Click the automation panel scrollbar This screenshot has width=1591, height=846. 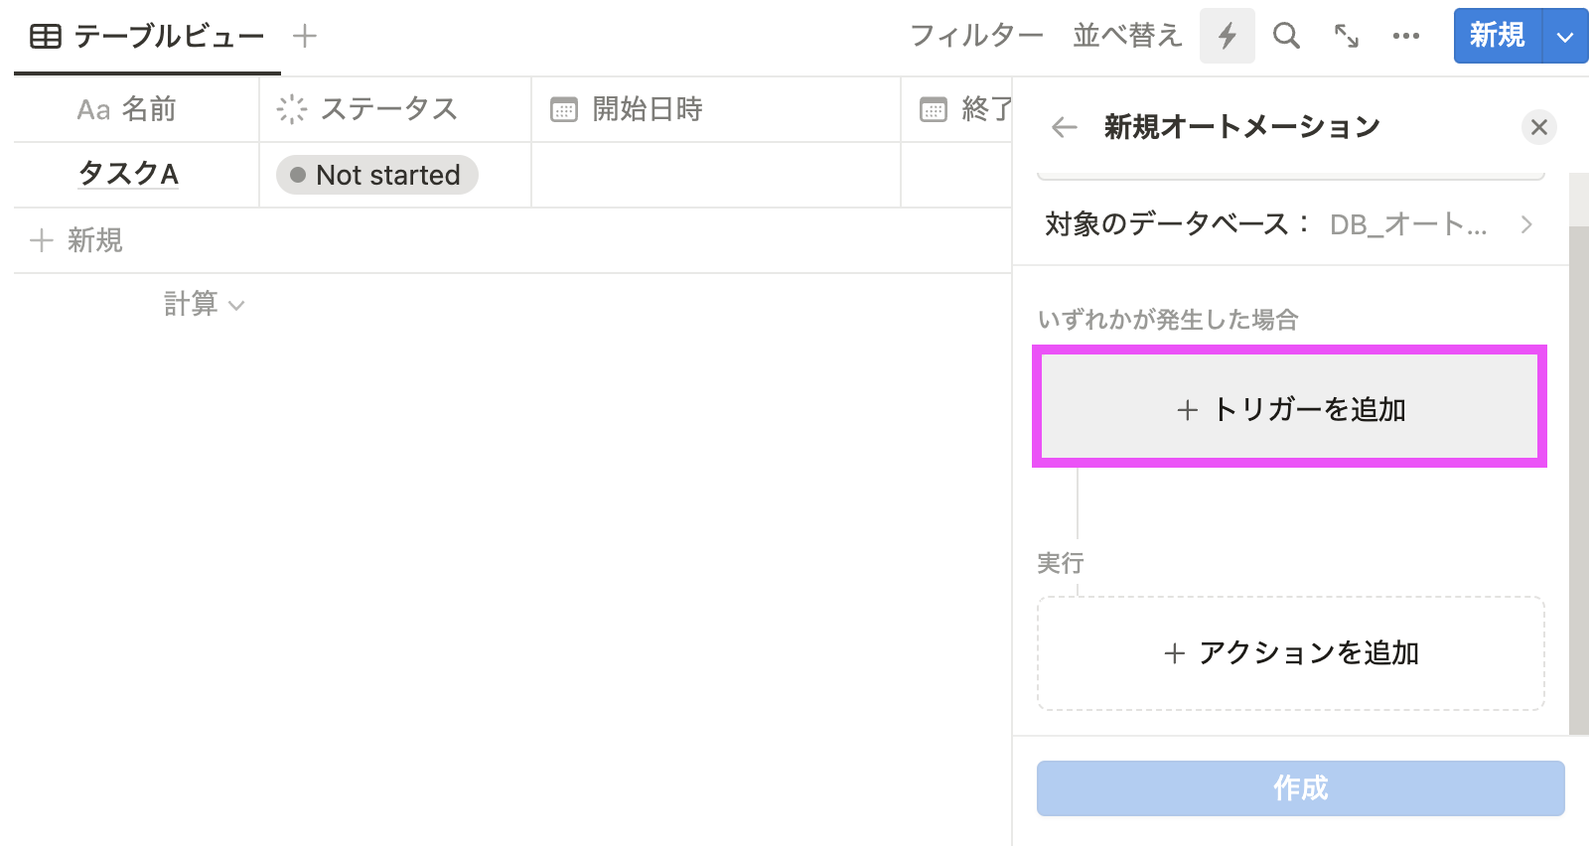point(1579,480)
